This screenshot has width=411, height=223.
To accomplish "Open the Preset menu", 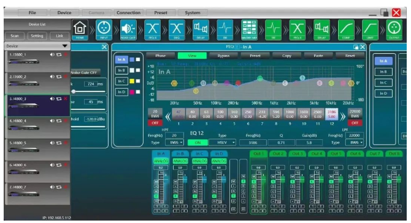I will tap(161, 13).
